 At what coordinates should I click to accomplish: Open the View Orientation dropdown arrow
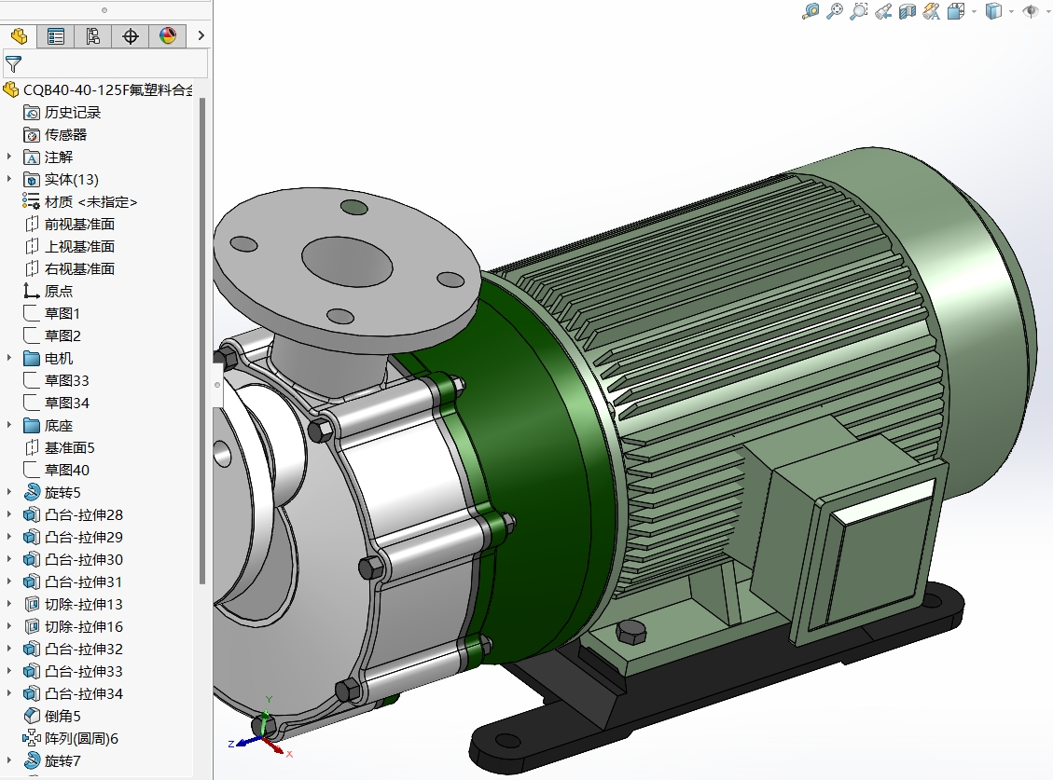pyautogui.click(x=974, y=11)
